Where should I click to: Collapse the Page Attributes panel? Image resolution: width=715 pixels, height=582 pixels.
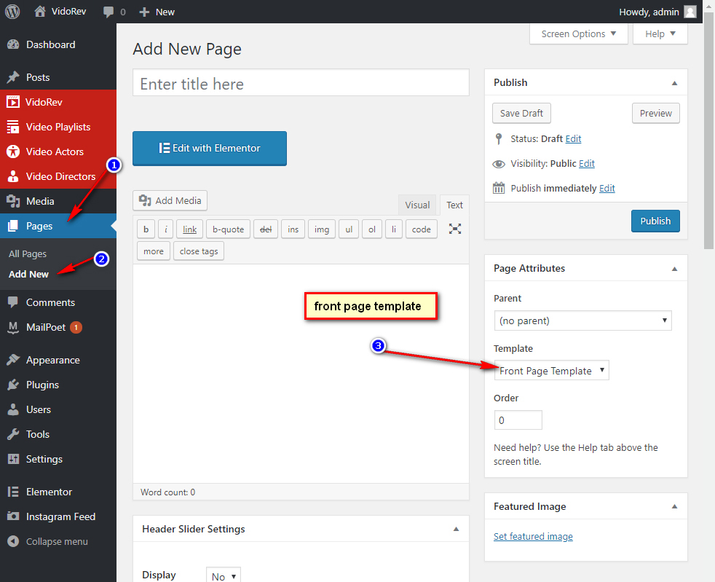(x=674, y=268)
